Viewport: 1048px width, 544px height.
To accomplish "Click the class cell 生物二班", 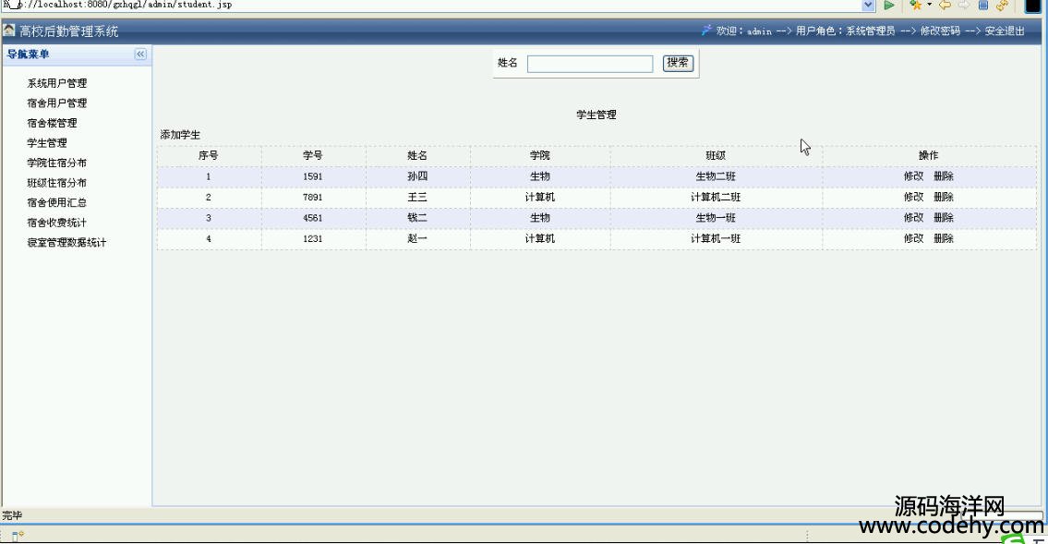I will [x=716, y=177].
